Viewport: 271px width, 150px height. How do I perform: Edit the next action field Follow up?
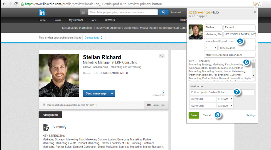[222, 92]
